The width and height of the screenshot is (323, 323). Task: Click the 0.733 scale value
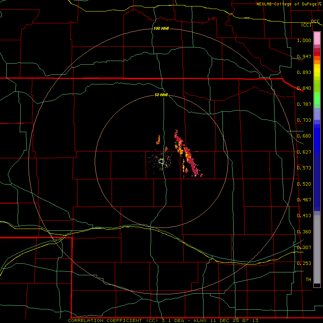tap(304, 120)
